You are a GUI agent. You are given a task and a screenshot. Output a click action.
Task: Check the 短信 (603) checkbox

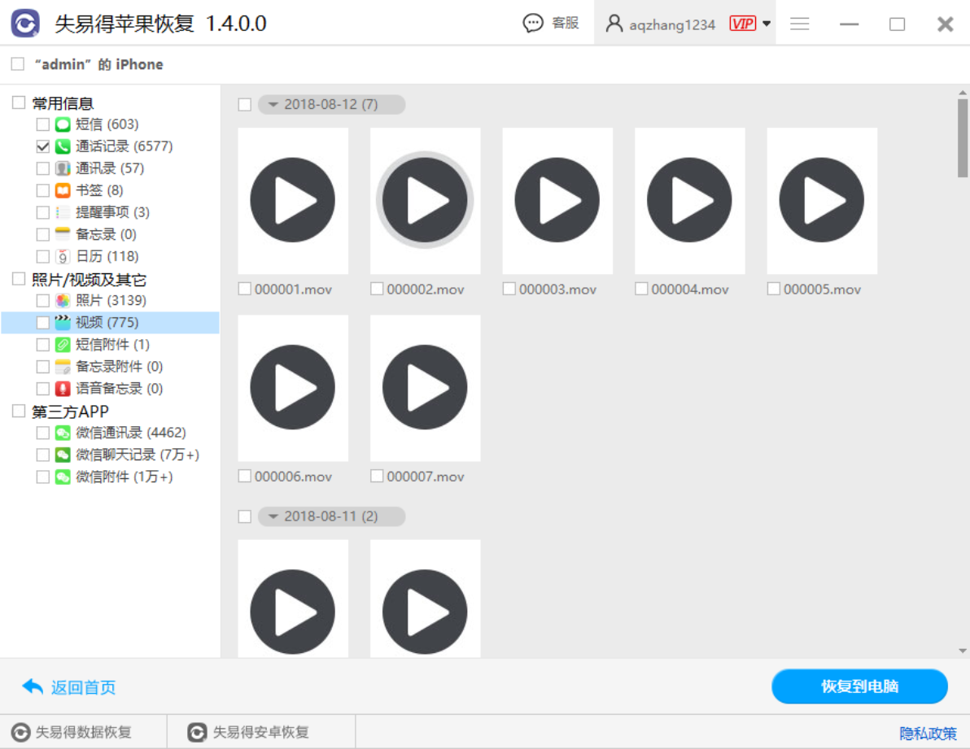(42, 124)
